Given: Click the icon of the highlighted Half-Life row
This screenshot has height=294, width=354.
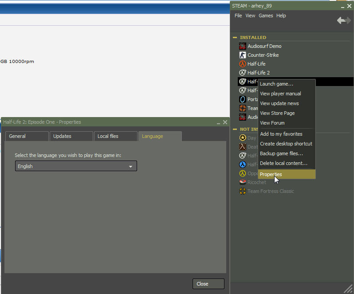Looking at the screenshot, I should point(243,82).
